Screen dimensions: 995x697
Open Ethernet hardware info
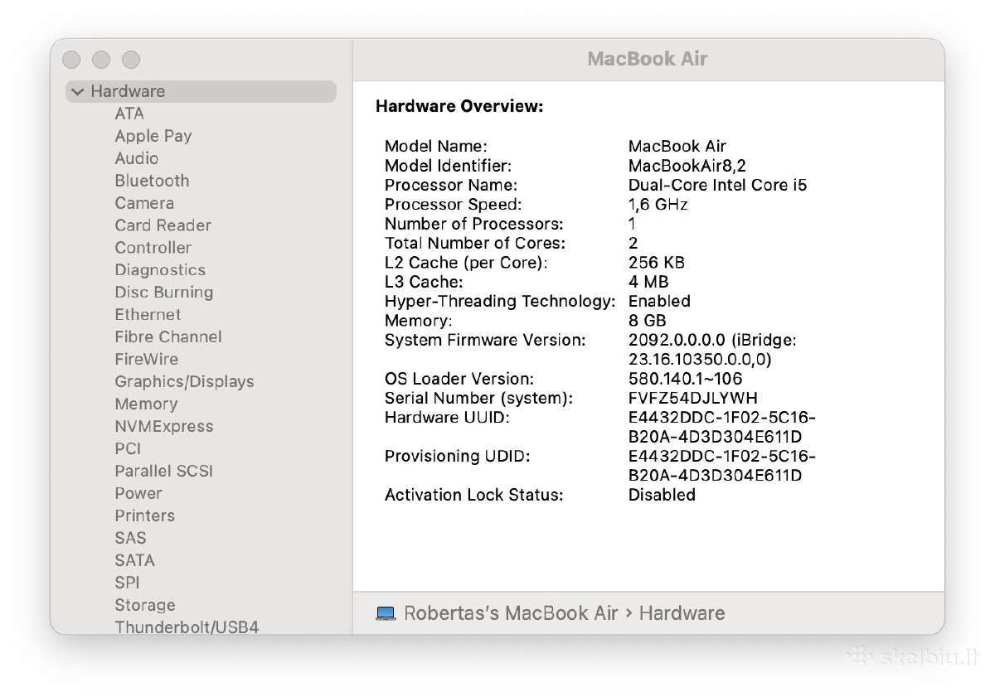(148, 315)
